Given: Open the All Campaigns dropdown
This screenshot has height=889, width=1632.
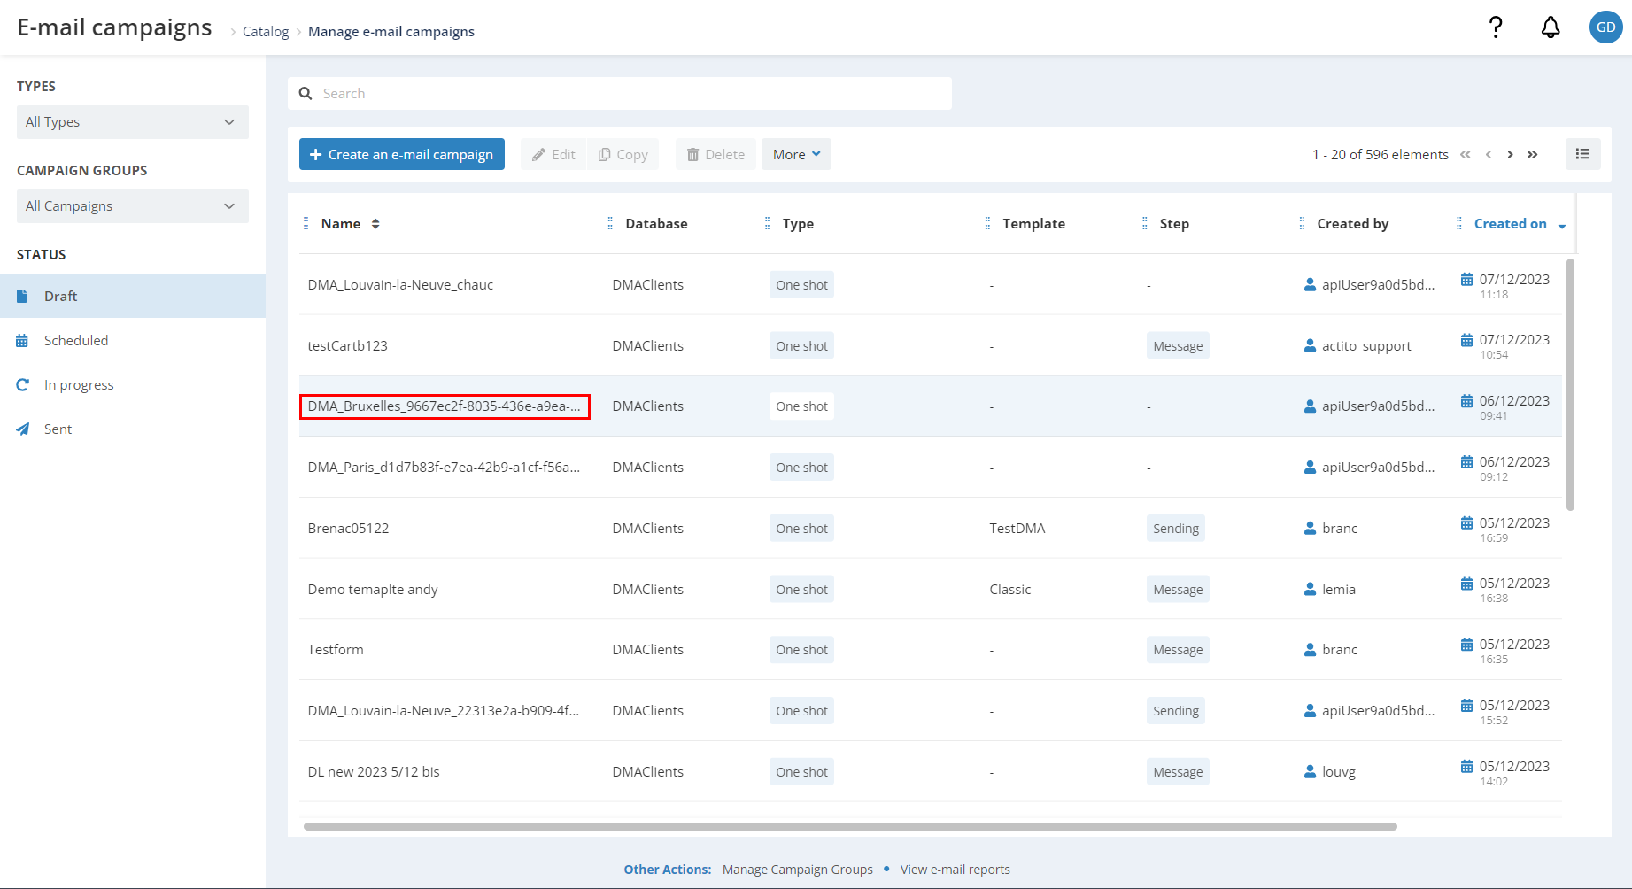Looking at the screenshot, I should click(133, 206).
